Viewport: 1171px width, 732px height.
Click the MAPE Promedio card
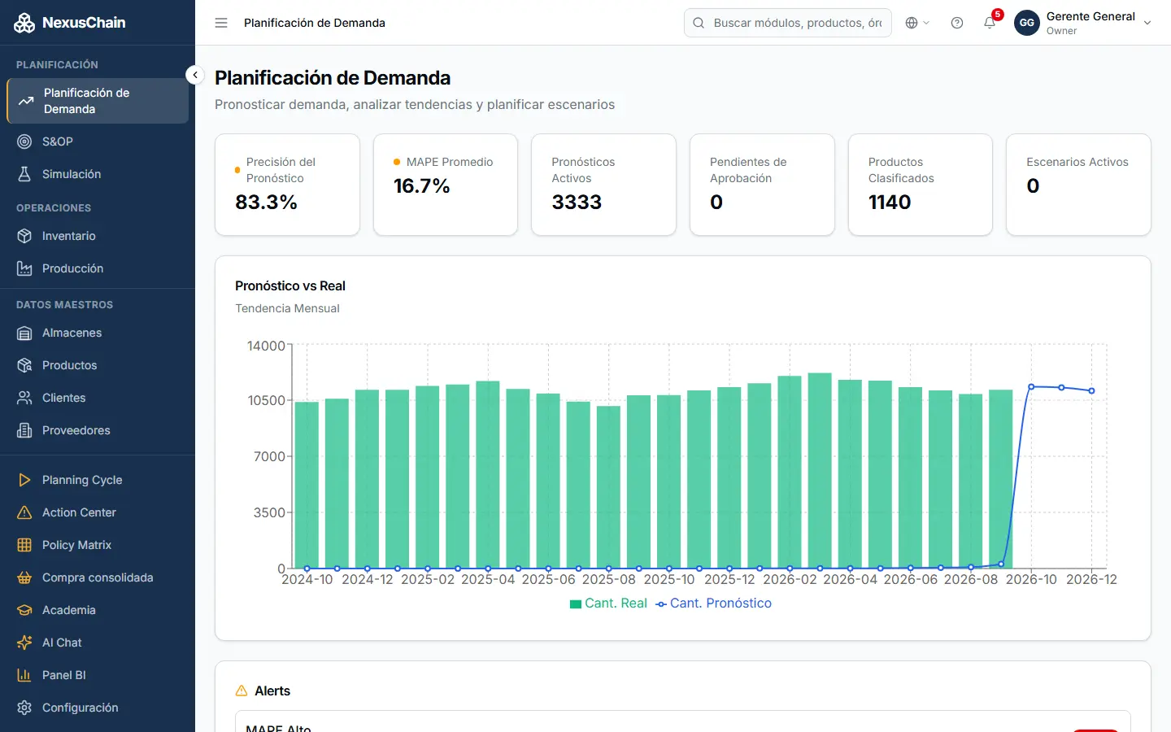pyautogui.click(x=446, y=185)
